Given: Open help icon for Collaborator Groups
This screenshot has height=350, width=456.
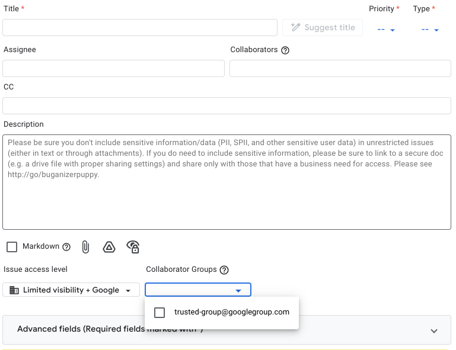Looking at the screenshot, I should click(224, 270).
